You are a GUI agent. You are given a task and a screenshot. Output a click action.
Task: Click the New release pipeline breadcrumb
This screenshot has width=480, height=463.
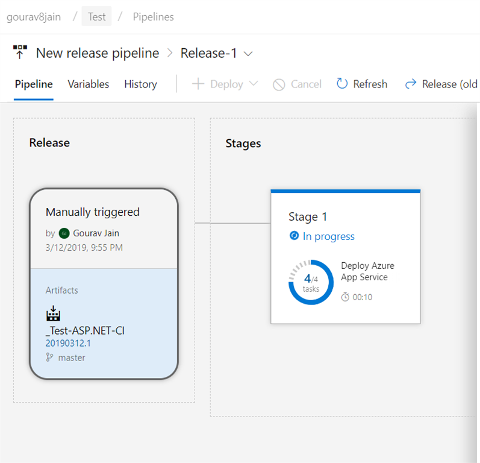(x=98, y=53)
